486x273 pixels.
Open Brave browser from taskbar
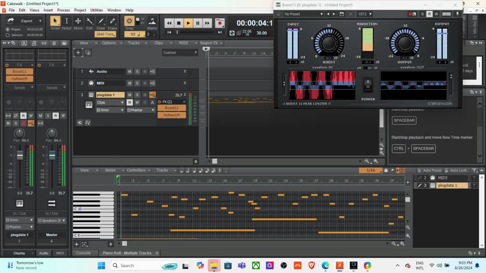coord(311,265)
